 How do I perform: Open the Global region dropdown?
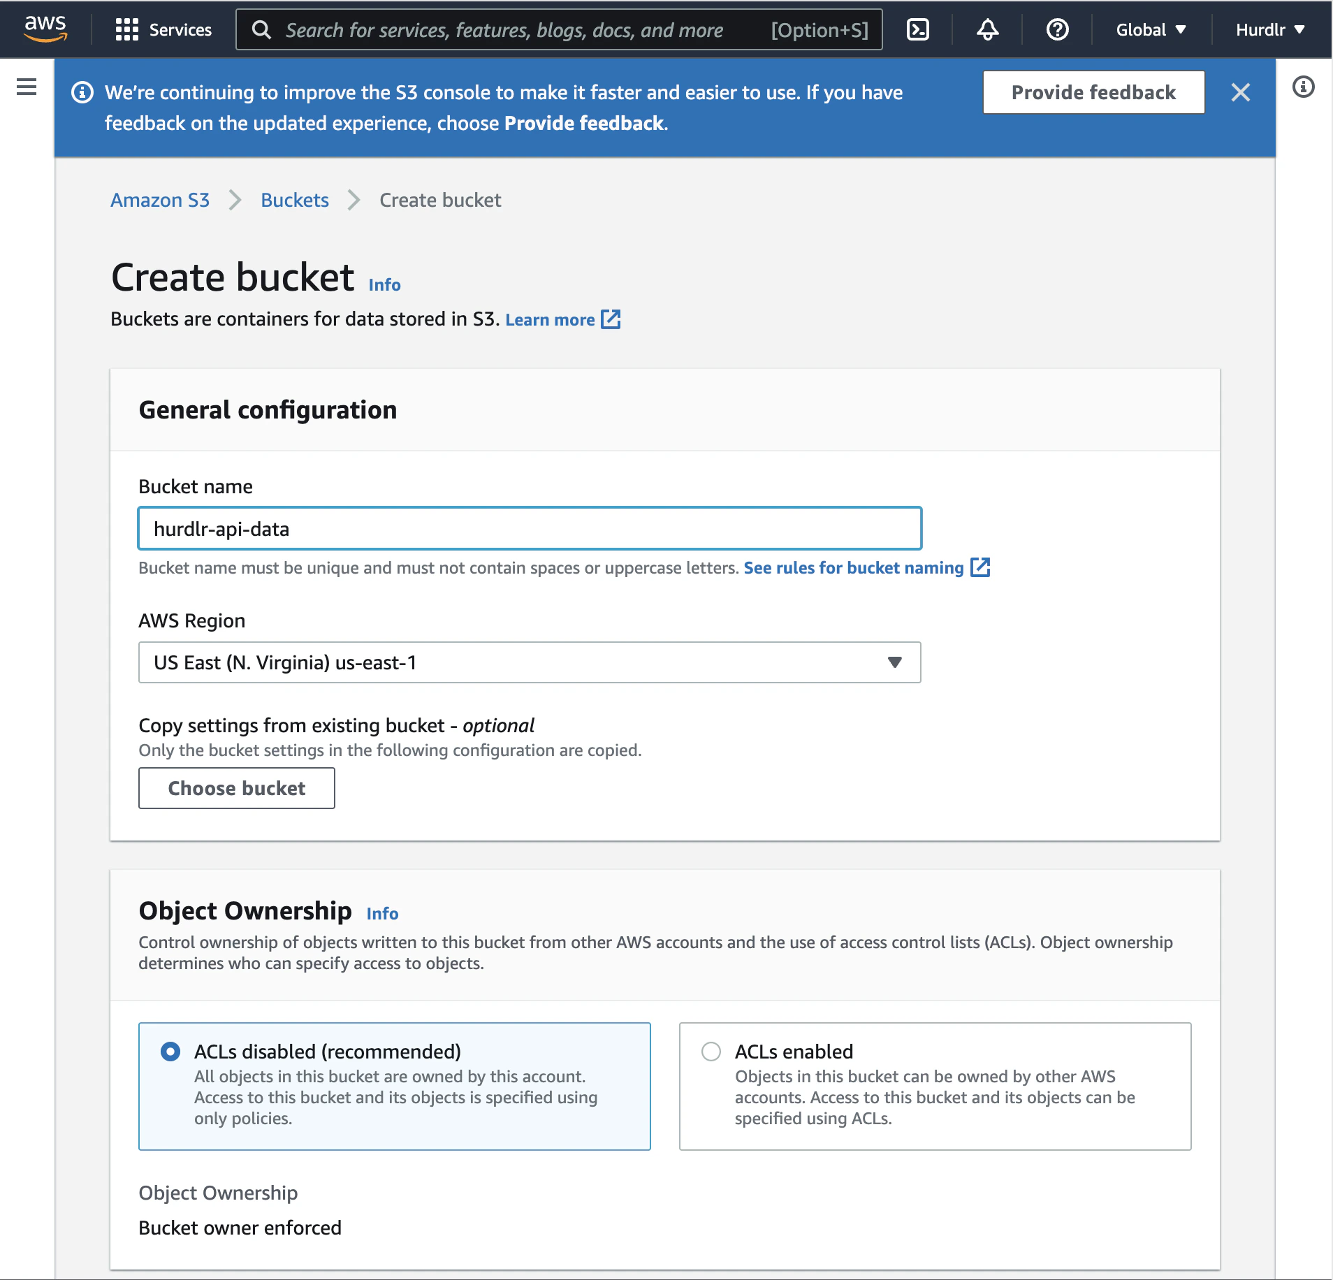point(1151,29)
